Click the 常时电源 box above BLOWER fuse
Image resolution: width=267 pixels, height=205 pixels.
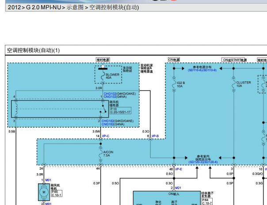point(103,60)
